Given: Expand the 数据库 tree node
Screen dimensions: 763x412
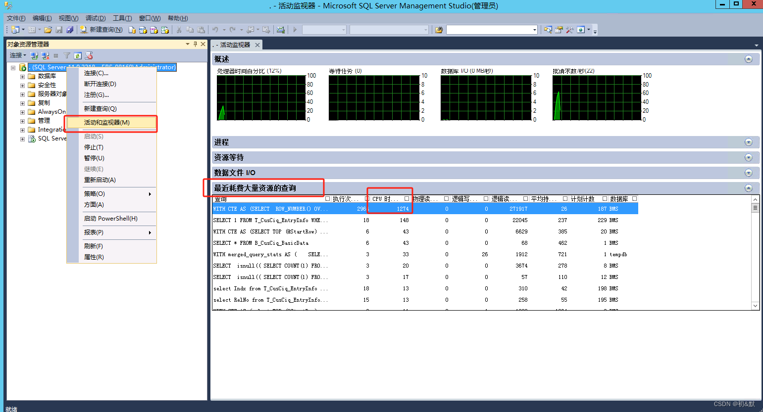Looking at the screenshot, I should [x=22, y=76].
